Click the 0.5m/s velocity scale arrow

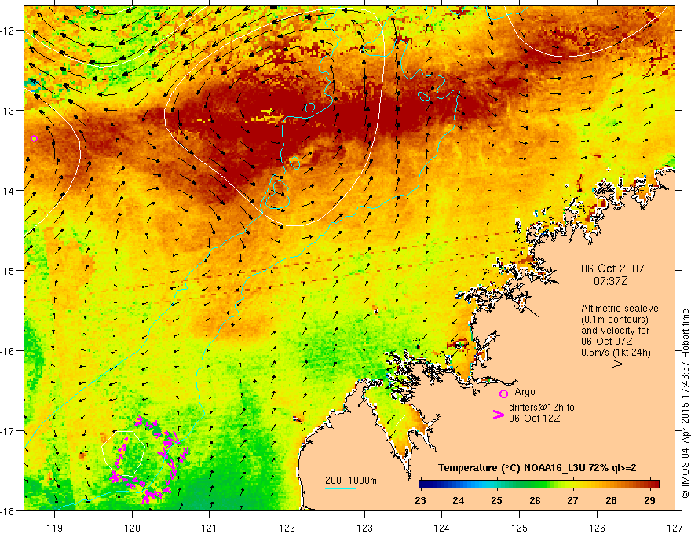[x=607, y=364]
